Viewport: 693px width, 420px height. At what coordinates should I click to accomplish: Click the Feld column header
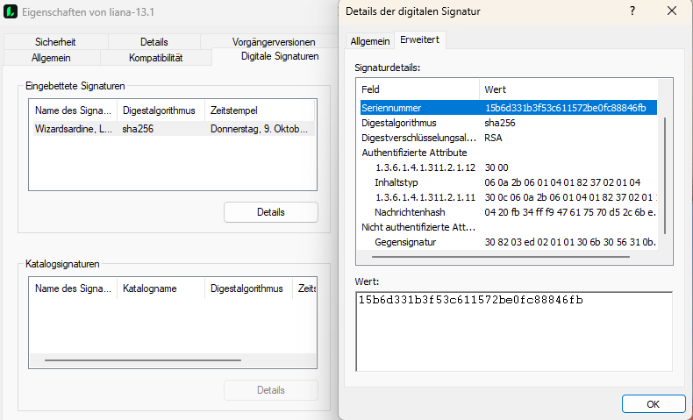418,89
